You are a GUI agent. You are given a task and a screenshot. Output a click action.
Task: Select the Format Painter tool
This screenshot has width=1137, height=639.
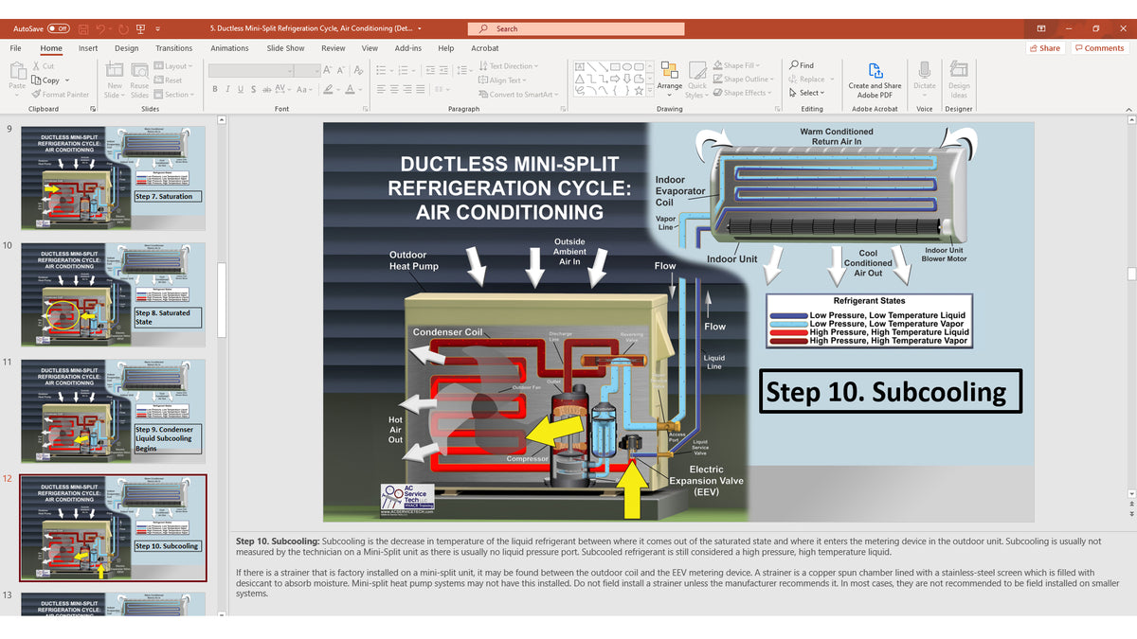[61, 95]
